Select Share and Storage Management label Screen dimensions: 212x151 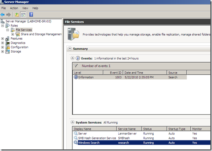click(41, 34)
